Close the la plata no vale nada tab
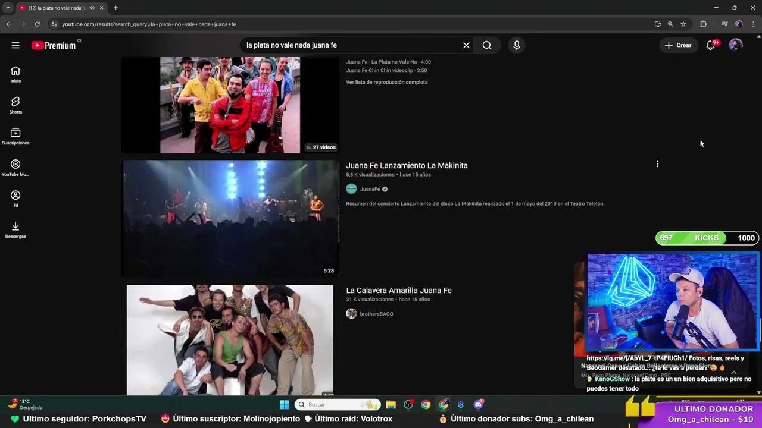 pyautogui.click(x=102, y=8)
